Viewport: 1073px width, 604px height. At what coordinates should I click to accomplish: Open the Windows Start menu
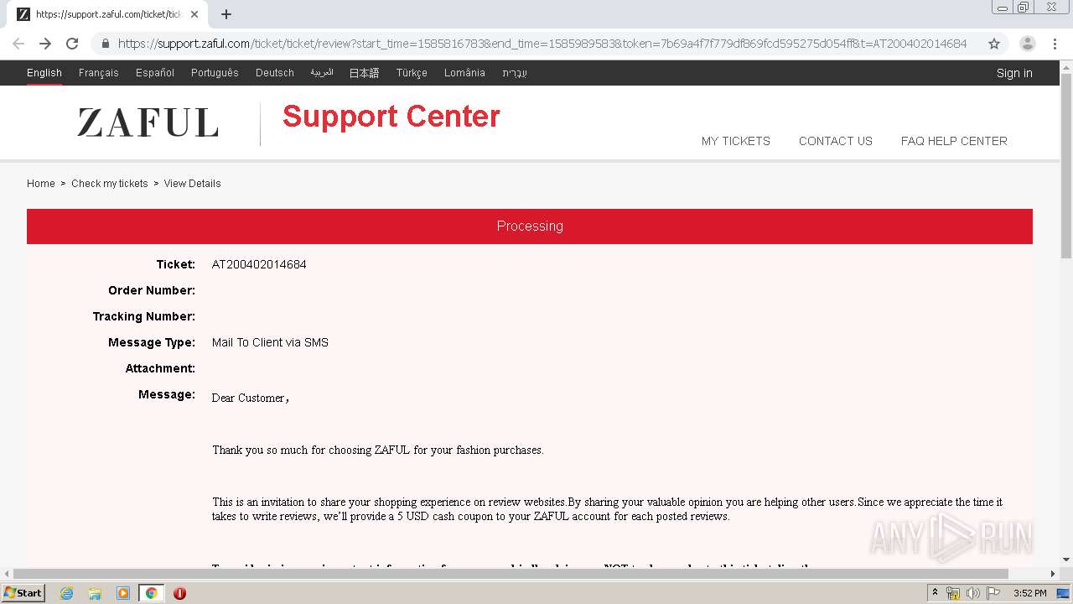point(23,593)
